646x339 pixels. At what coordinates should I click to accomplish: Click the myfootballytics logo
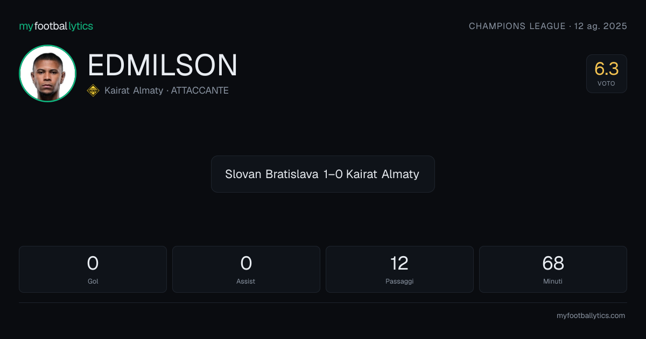(56, 26)
